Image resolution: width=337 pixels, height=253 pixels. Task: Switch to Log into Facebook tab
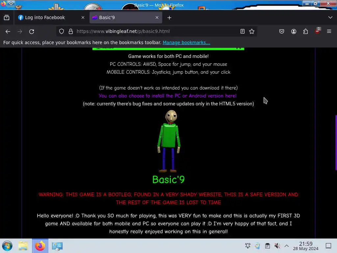point(51,18)
